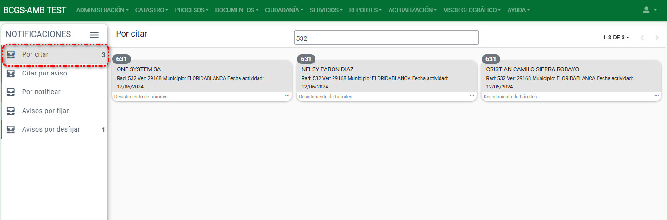Expand the ADMINISTRACIÓN dropdown menu

(102, 10)
